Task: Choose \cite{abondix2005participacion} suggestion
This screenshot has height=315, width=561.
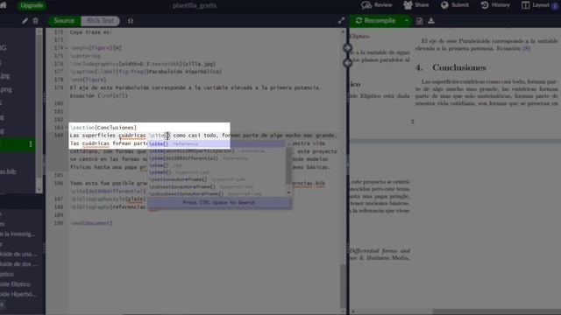Action: (x=217, y=150)
